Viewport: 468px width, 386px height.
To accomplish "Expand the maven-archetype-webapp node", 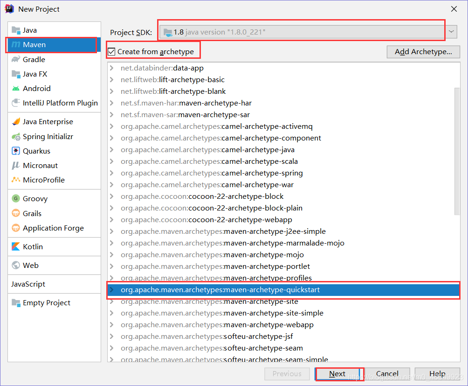I will (112, 324).
